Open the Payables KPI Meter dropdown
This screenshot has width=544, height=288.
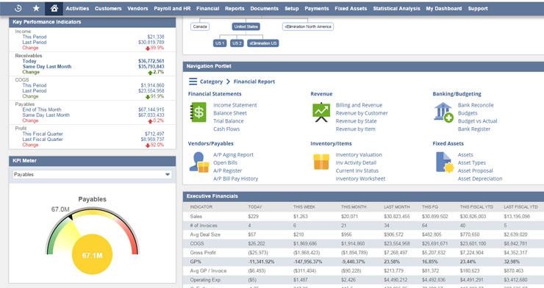click(92, 174)
